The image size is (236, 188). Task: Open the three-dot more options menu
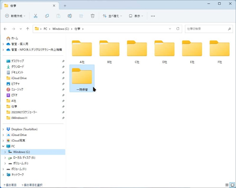(x=153, y=16)
